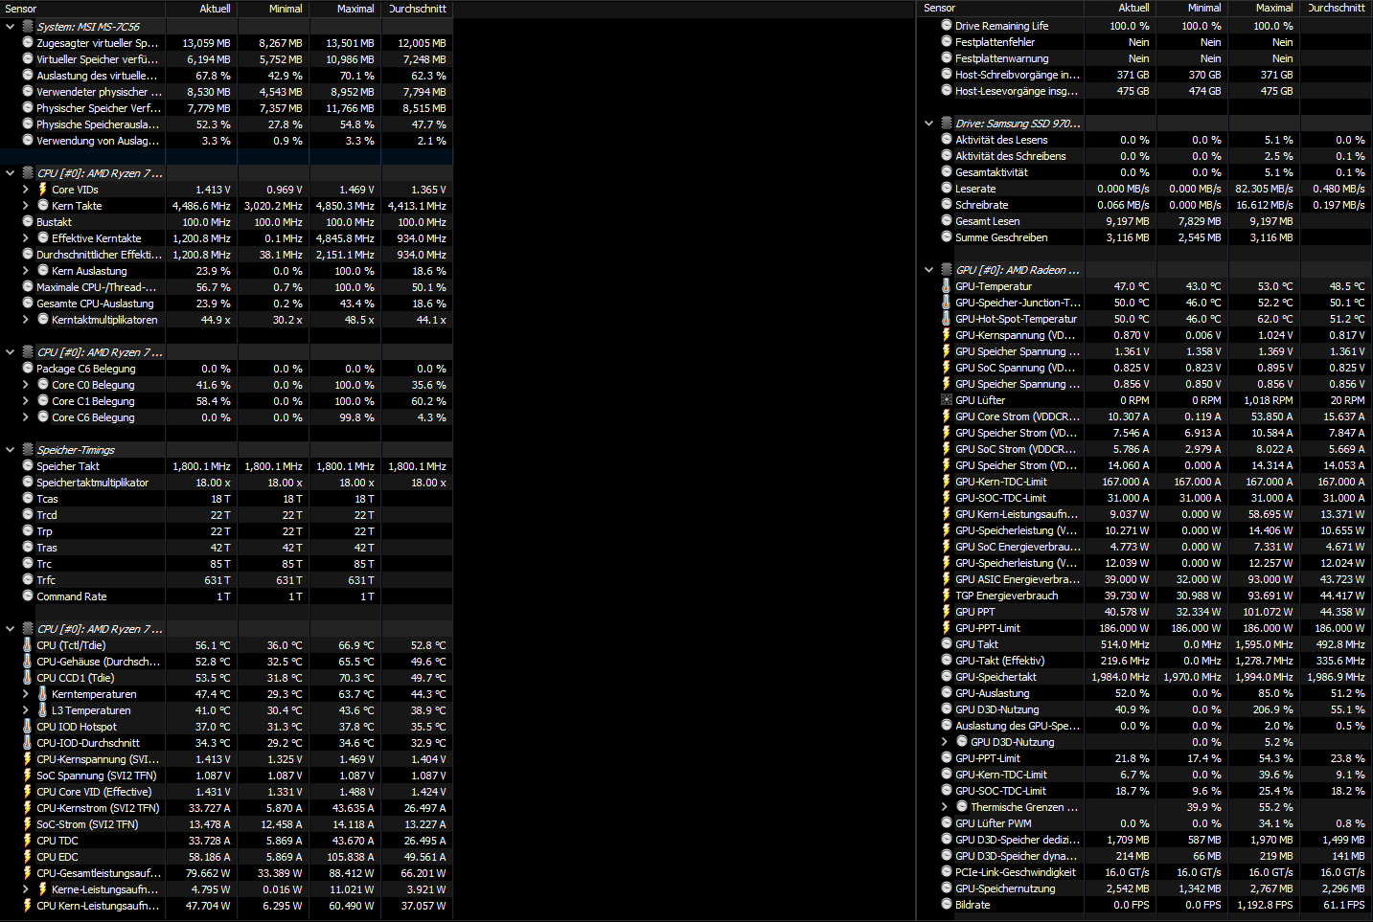Click Aktuell column header in left sensor pane

pos(201,9)
